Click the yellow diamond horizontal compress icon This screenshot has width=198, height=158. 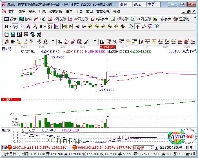[110, 27]
